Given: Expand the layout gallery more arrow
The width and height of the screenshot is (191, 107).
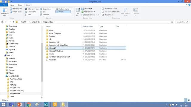Looking at the screenshot, I should point(72,15).
